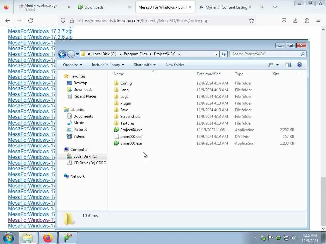Select CD Drive (D:) in navigation pane
The width and height of the screenshot is (326, 244).
87,163
